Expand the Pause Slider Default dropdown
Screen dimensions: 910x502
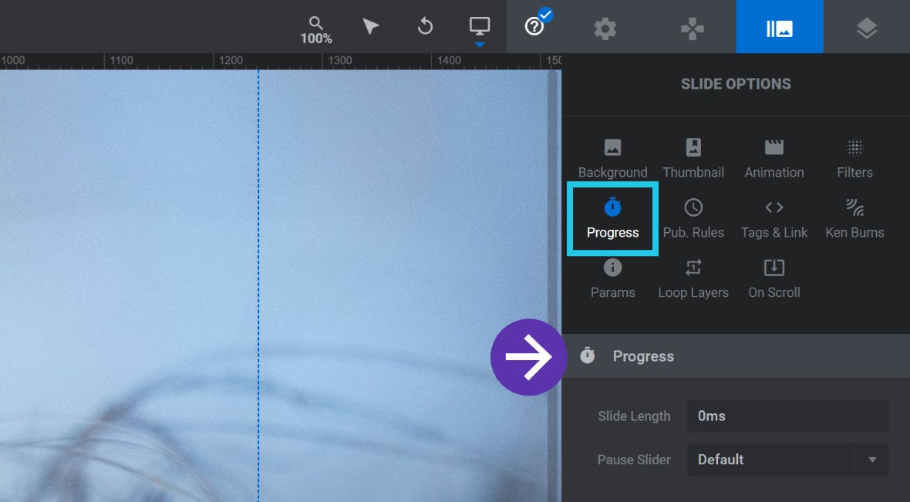787,460
